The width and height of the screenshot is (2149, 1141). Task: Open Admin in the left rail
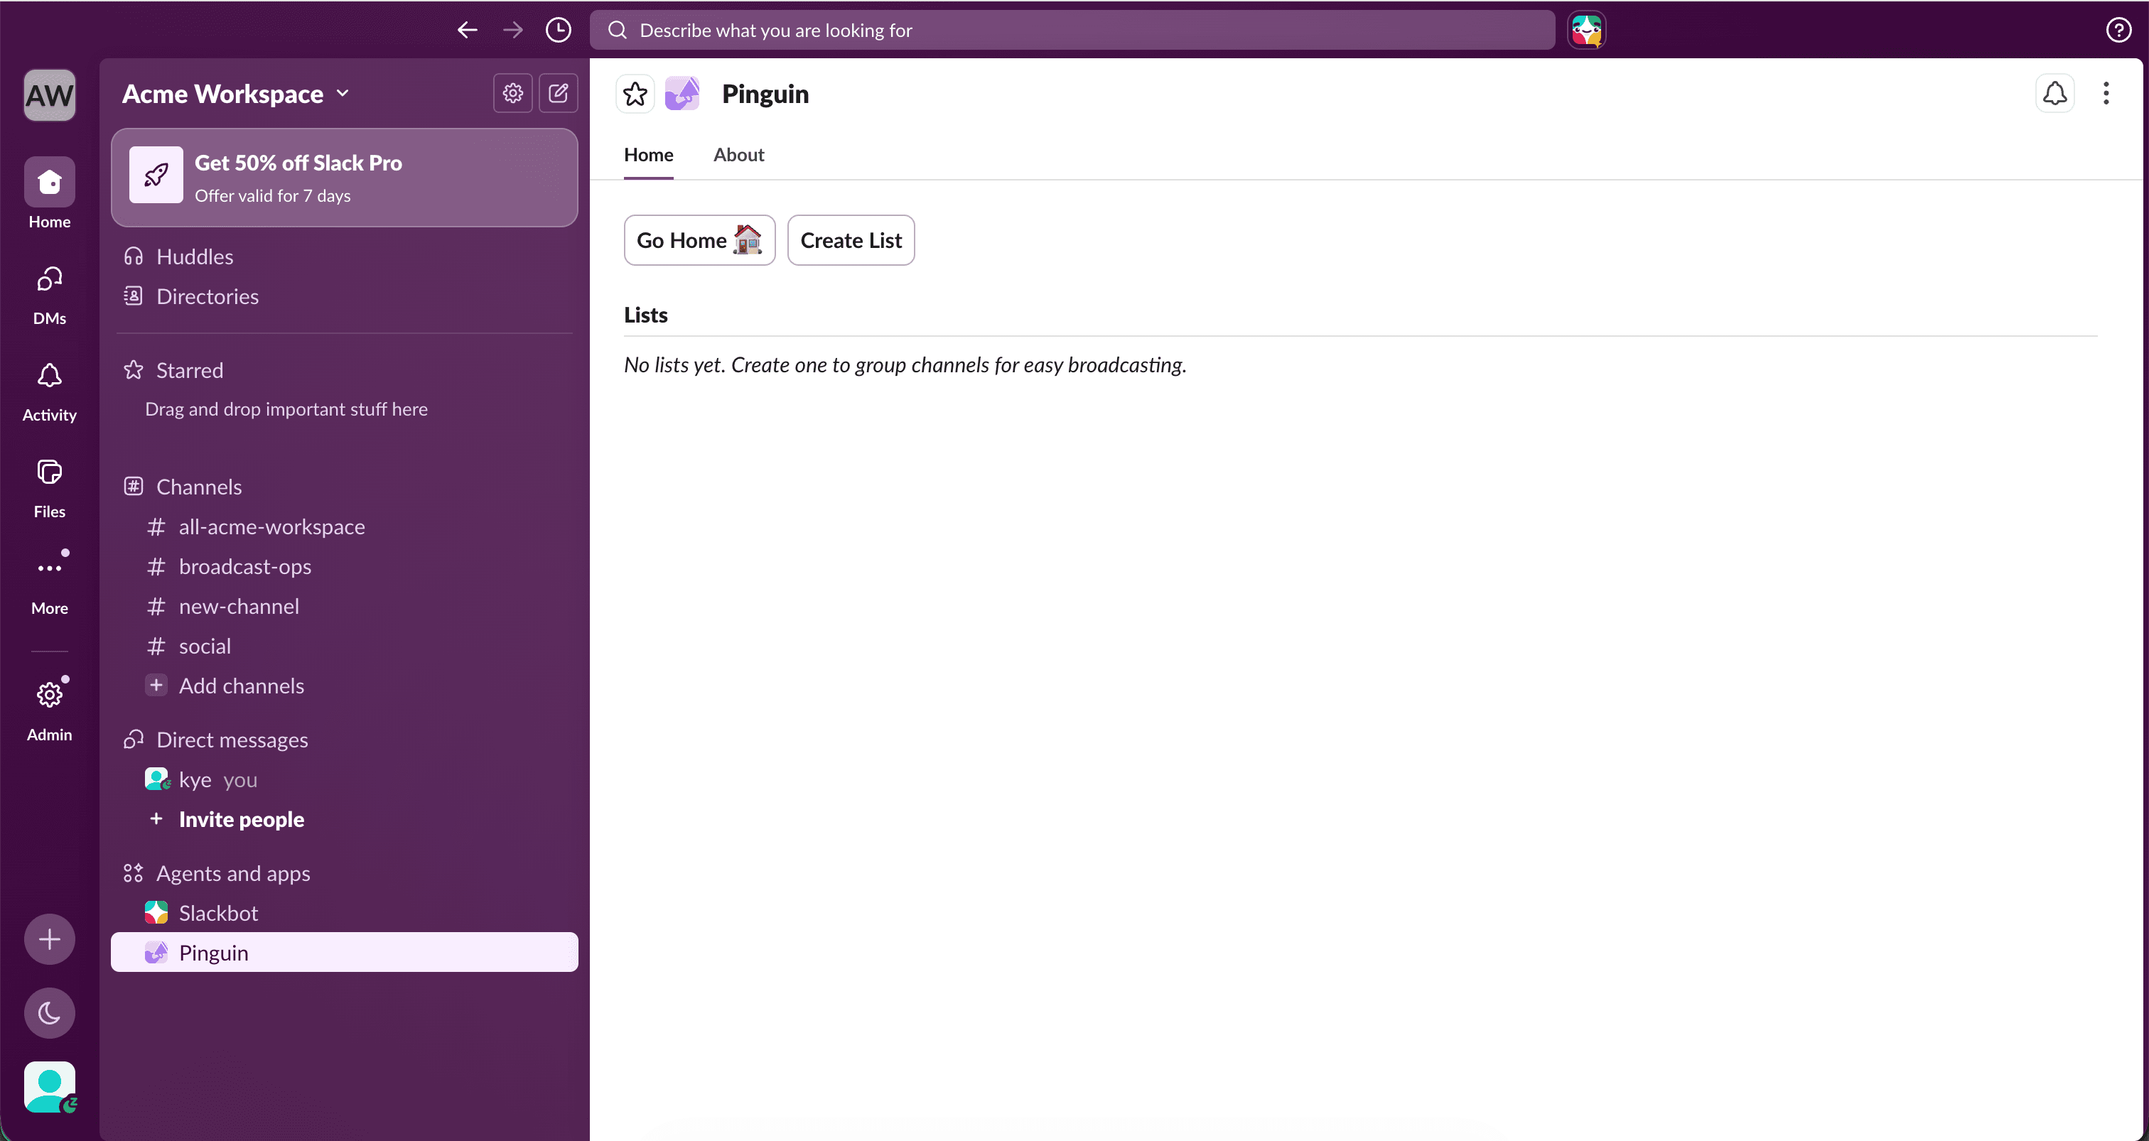49,710
